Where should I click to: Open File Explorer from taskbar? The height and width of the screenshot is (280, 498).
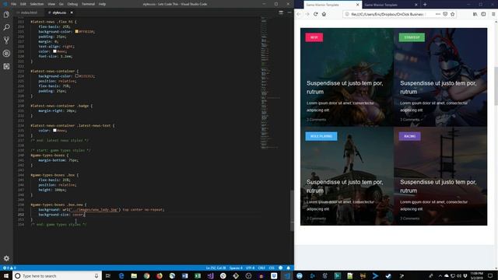134,275
